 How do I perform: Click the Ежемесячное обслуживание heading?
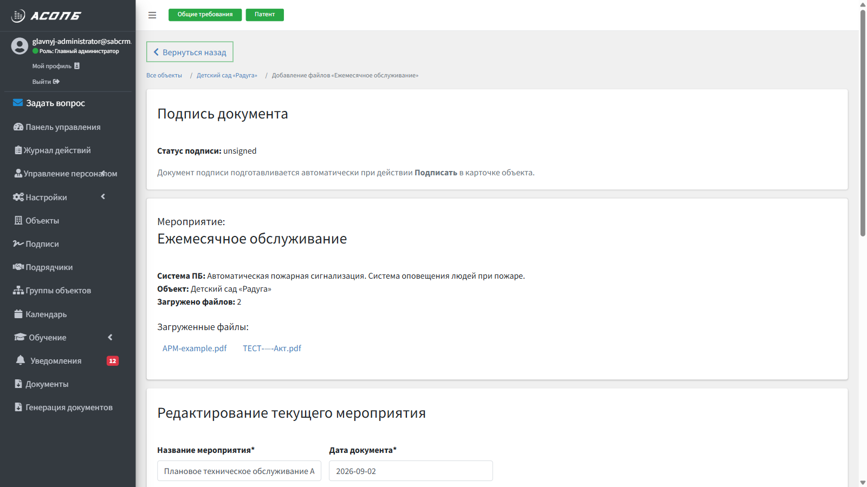[x=252, y=239]
